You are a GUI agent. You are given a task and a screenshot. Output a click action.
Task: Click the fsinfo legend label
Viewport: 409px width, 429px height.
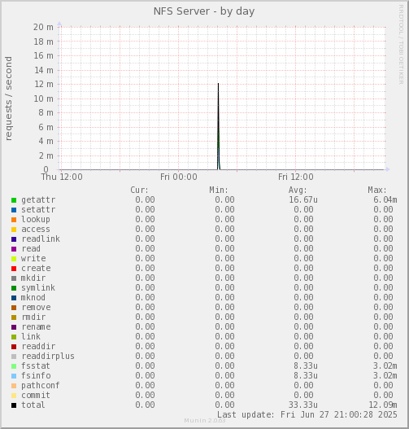(x=36, y=375)
